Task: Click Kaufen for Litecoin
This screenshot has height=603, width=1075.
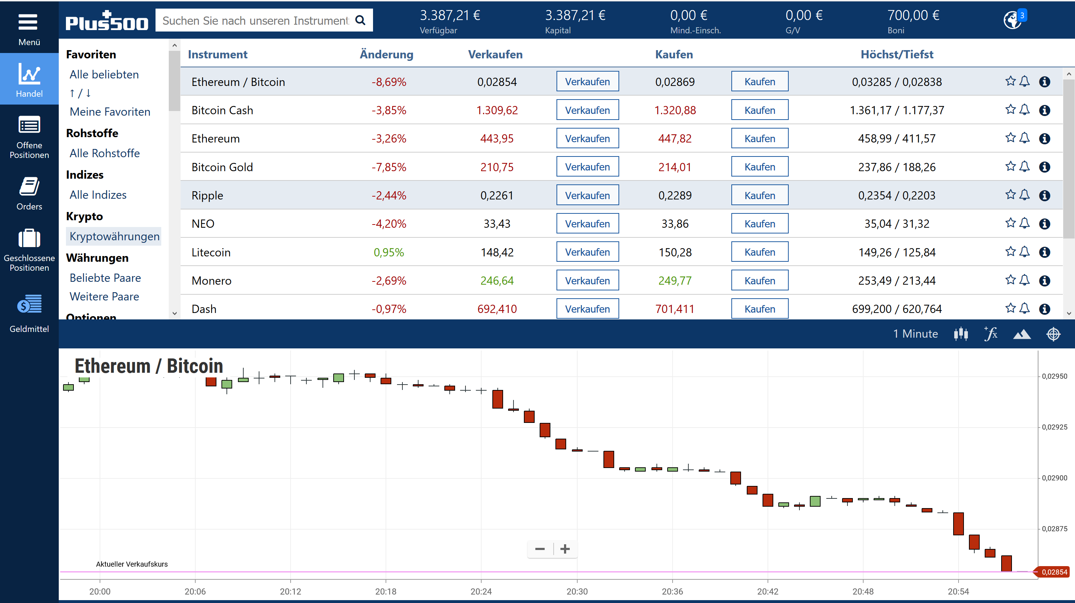Action: pos(760,251)
